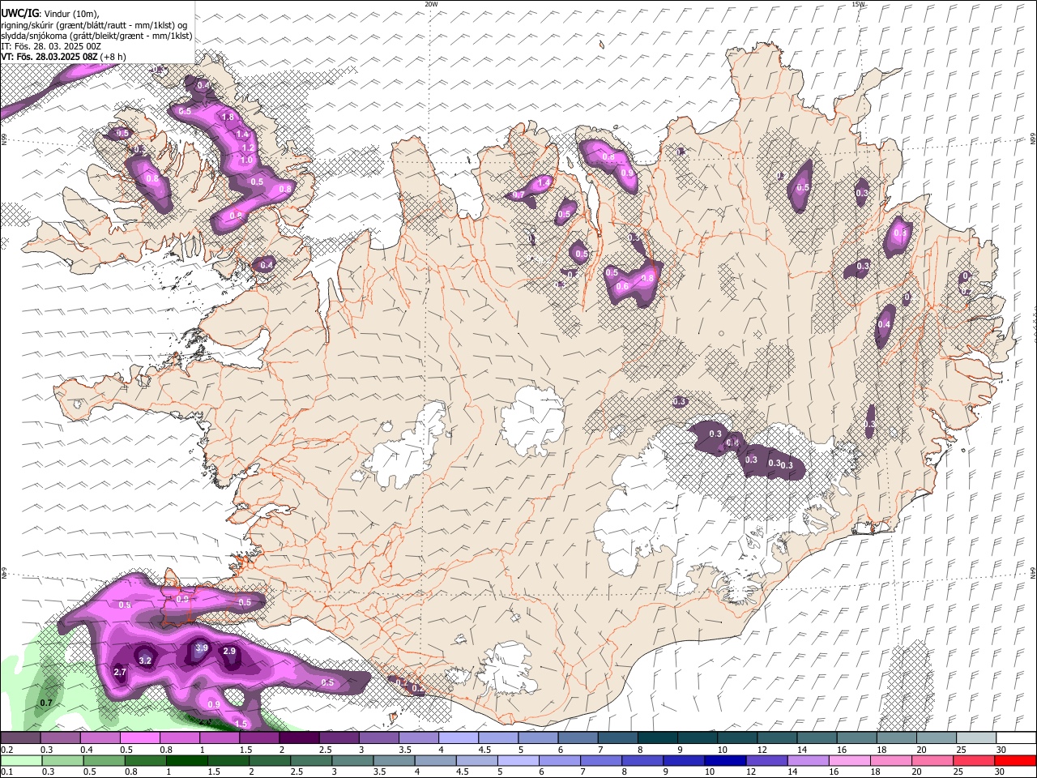This screenshot has height=778, width=1037.
Task: Click the 15W longitude label
Action: (x=858, y=4)
